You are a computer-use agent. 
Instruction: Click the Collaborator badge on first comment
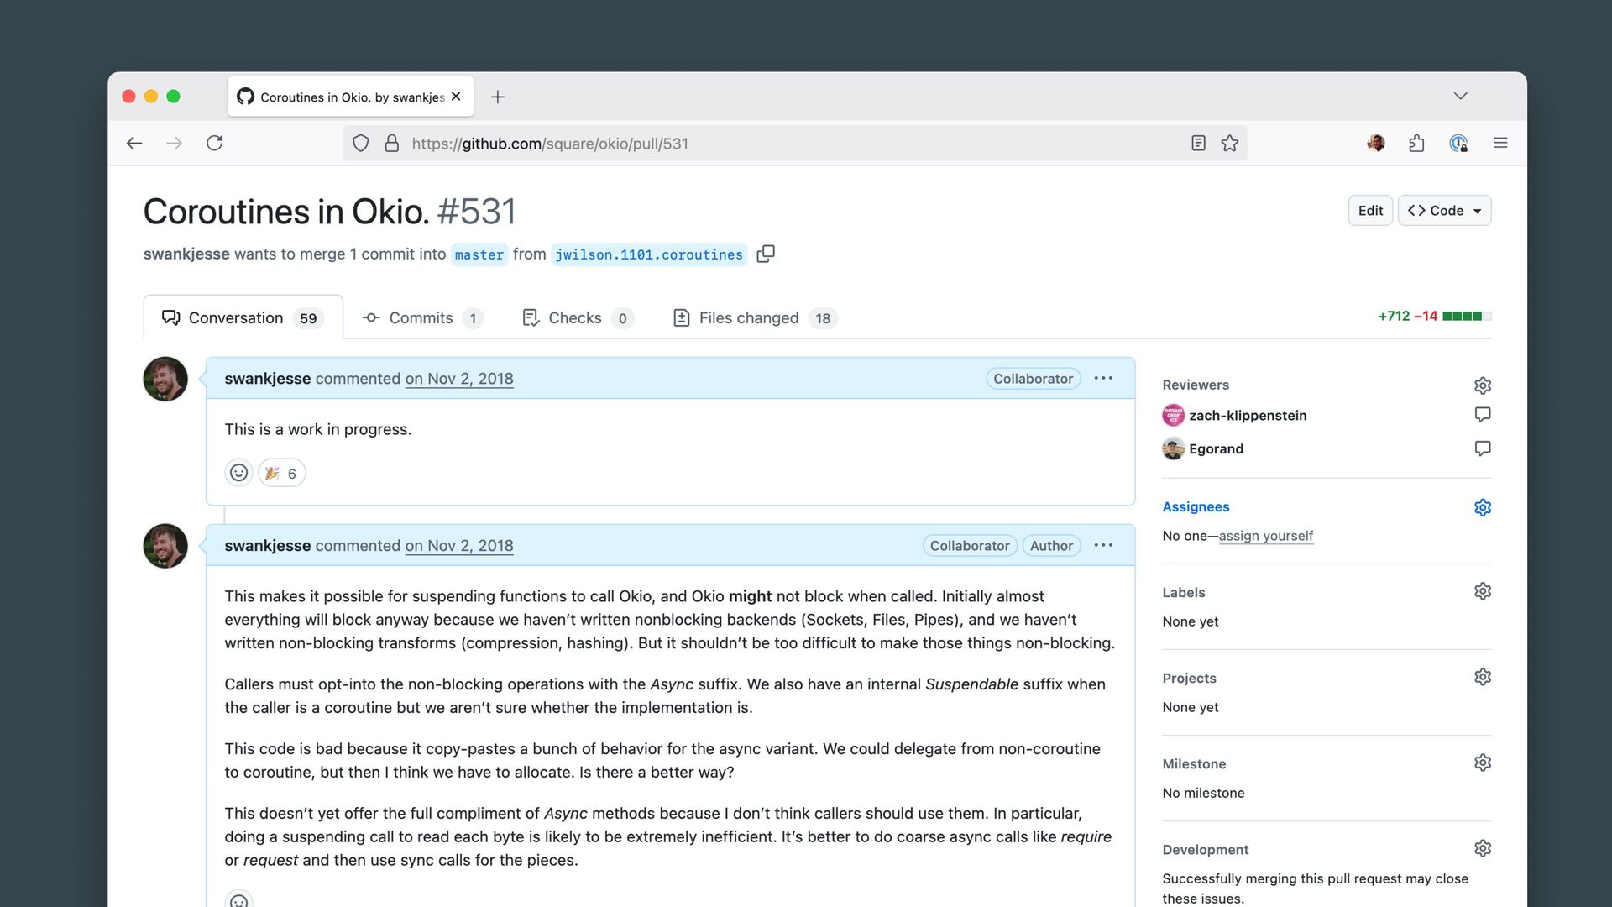coord(1033,379)
